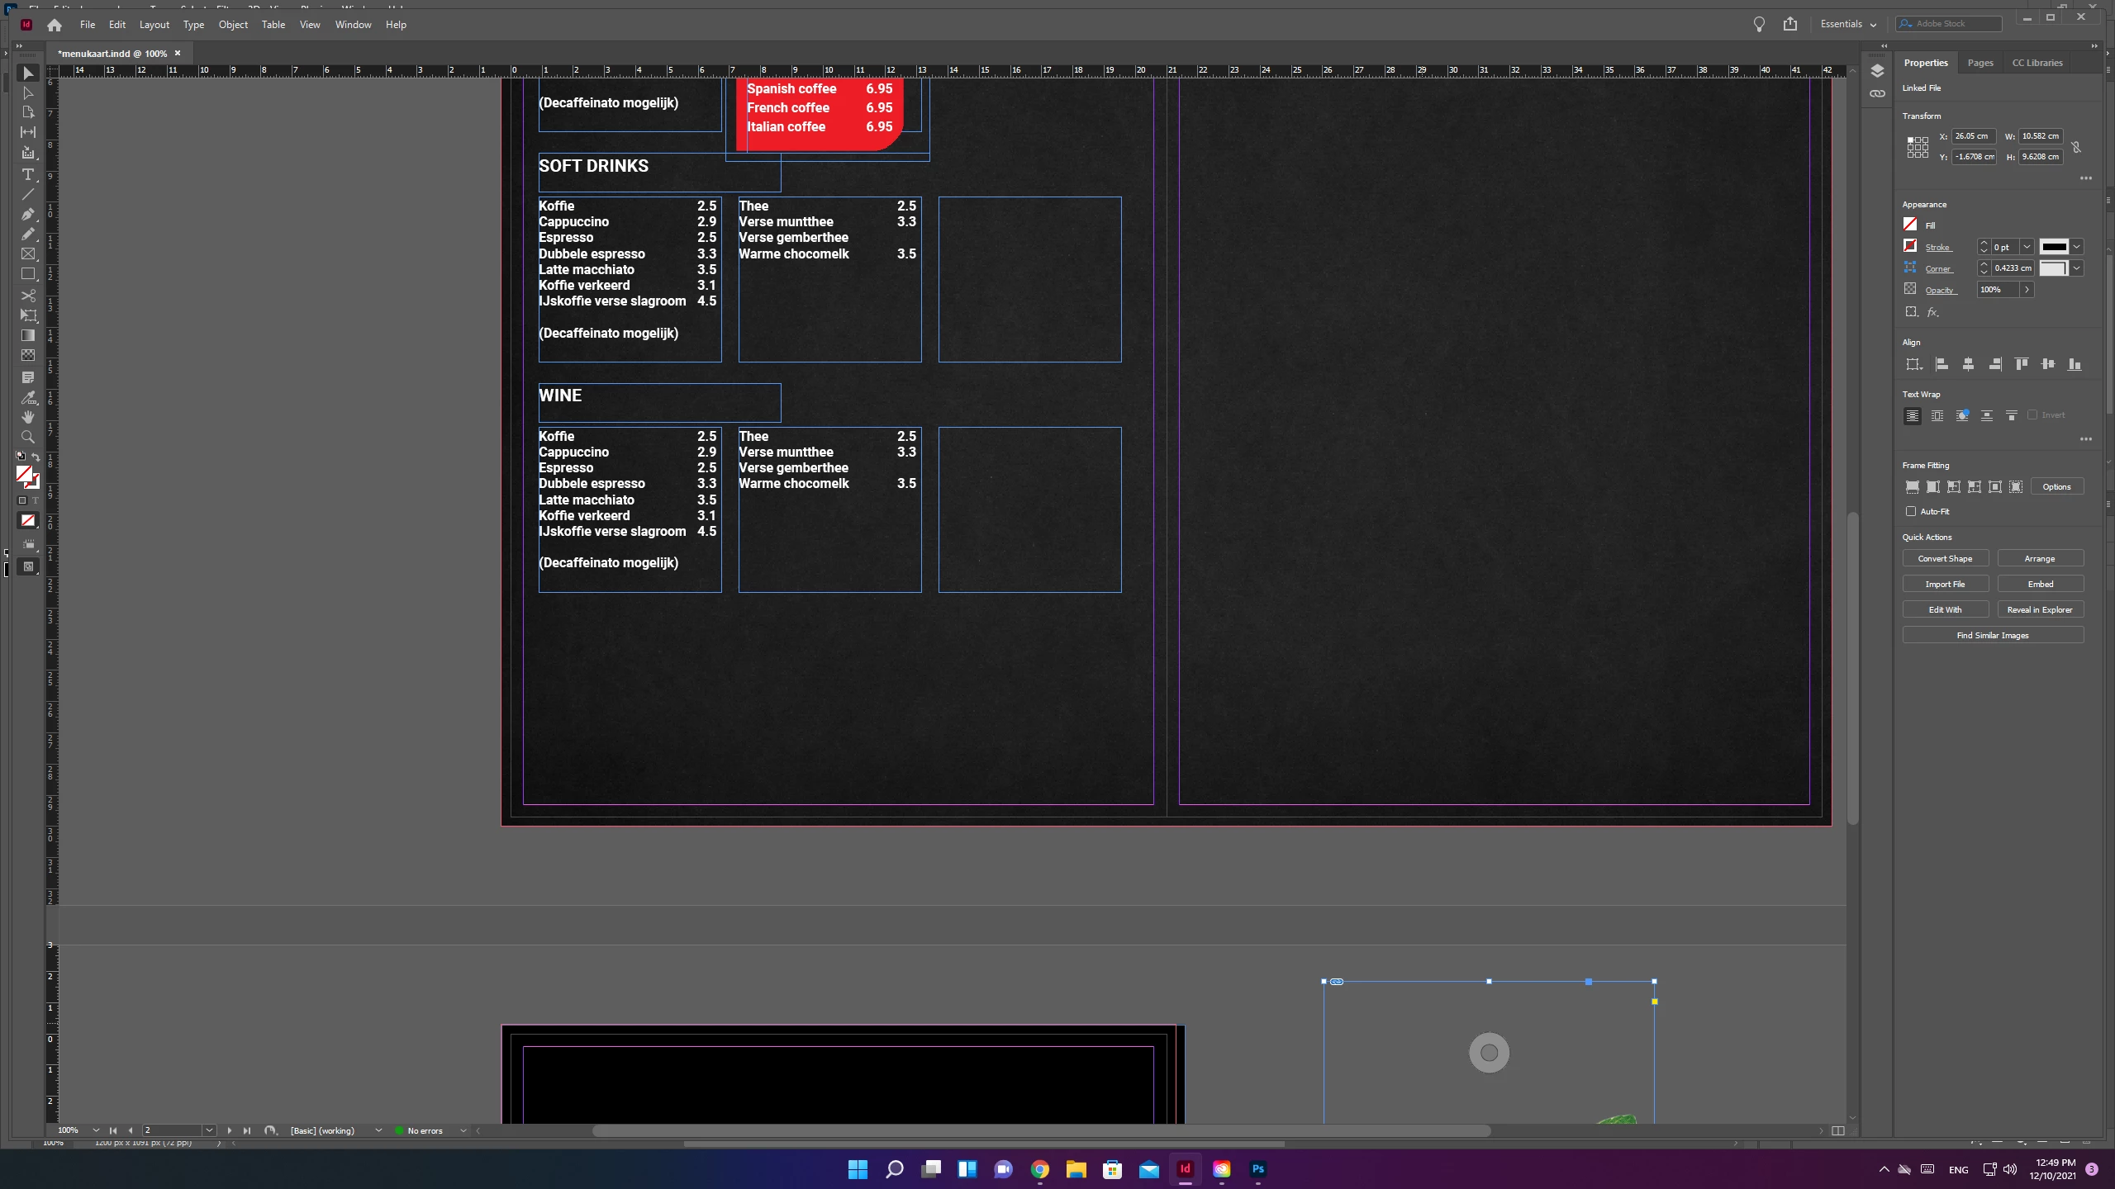Select the Pen tool in toolbar
The width and height of the screenshot is (2115, 1189).
[28, 214]
